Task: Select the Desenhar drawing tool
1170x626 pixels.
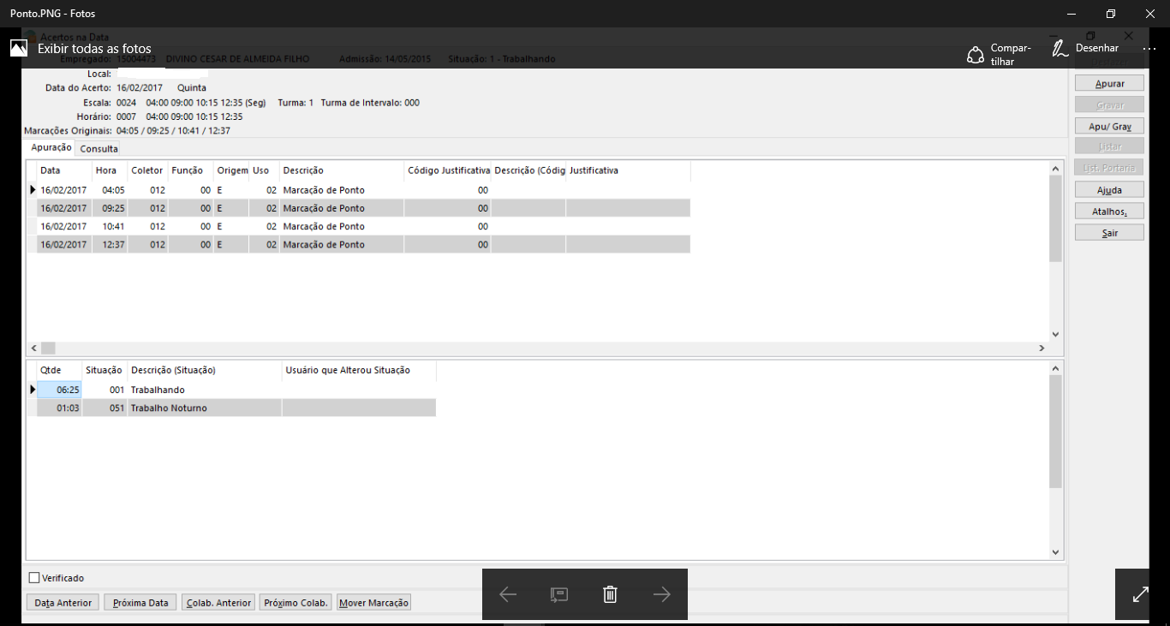Action: 1086,49
